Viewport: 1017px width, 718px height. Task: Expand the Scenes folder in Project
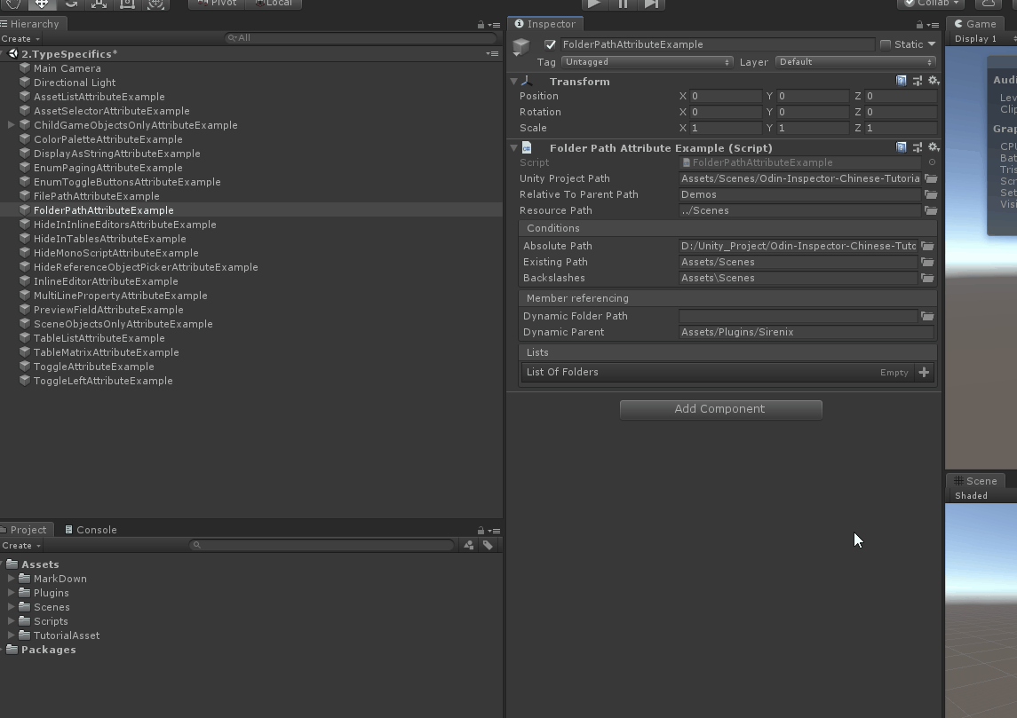pyautogui.click(x=12, y=607)
